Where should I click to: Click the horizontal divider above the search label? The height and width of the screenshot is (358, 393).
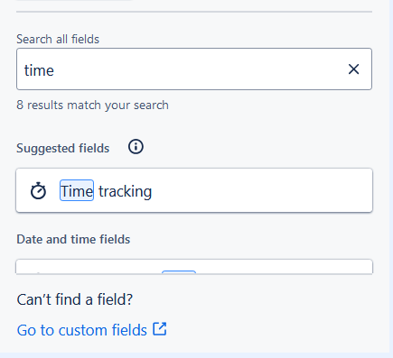(194, 12)
